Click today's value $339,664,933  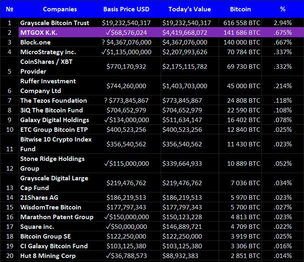point(182,163)
